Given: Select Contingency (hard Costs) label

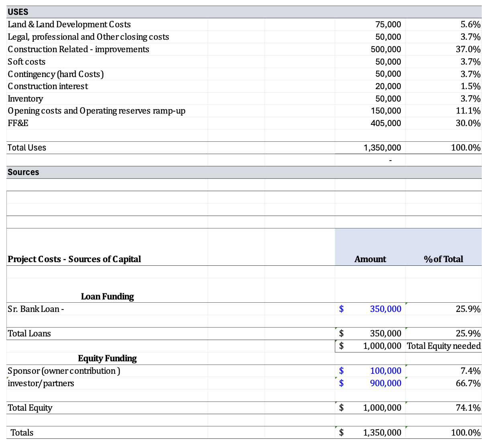Looking at the screenshot, I should (x=56, y=74).
